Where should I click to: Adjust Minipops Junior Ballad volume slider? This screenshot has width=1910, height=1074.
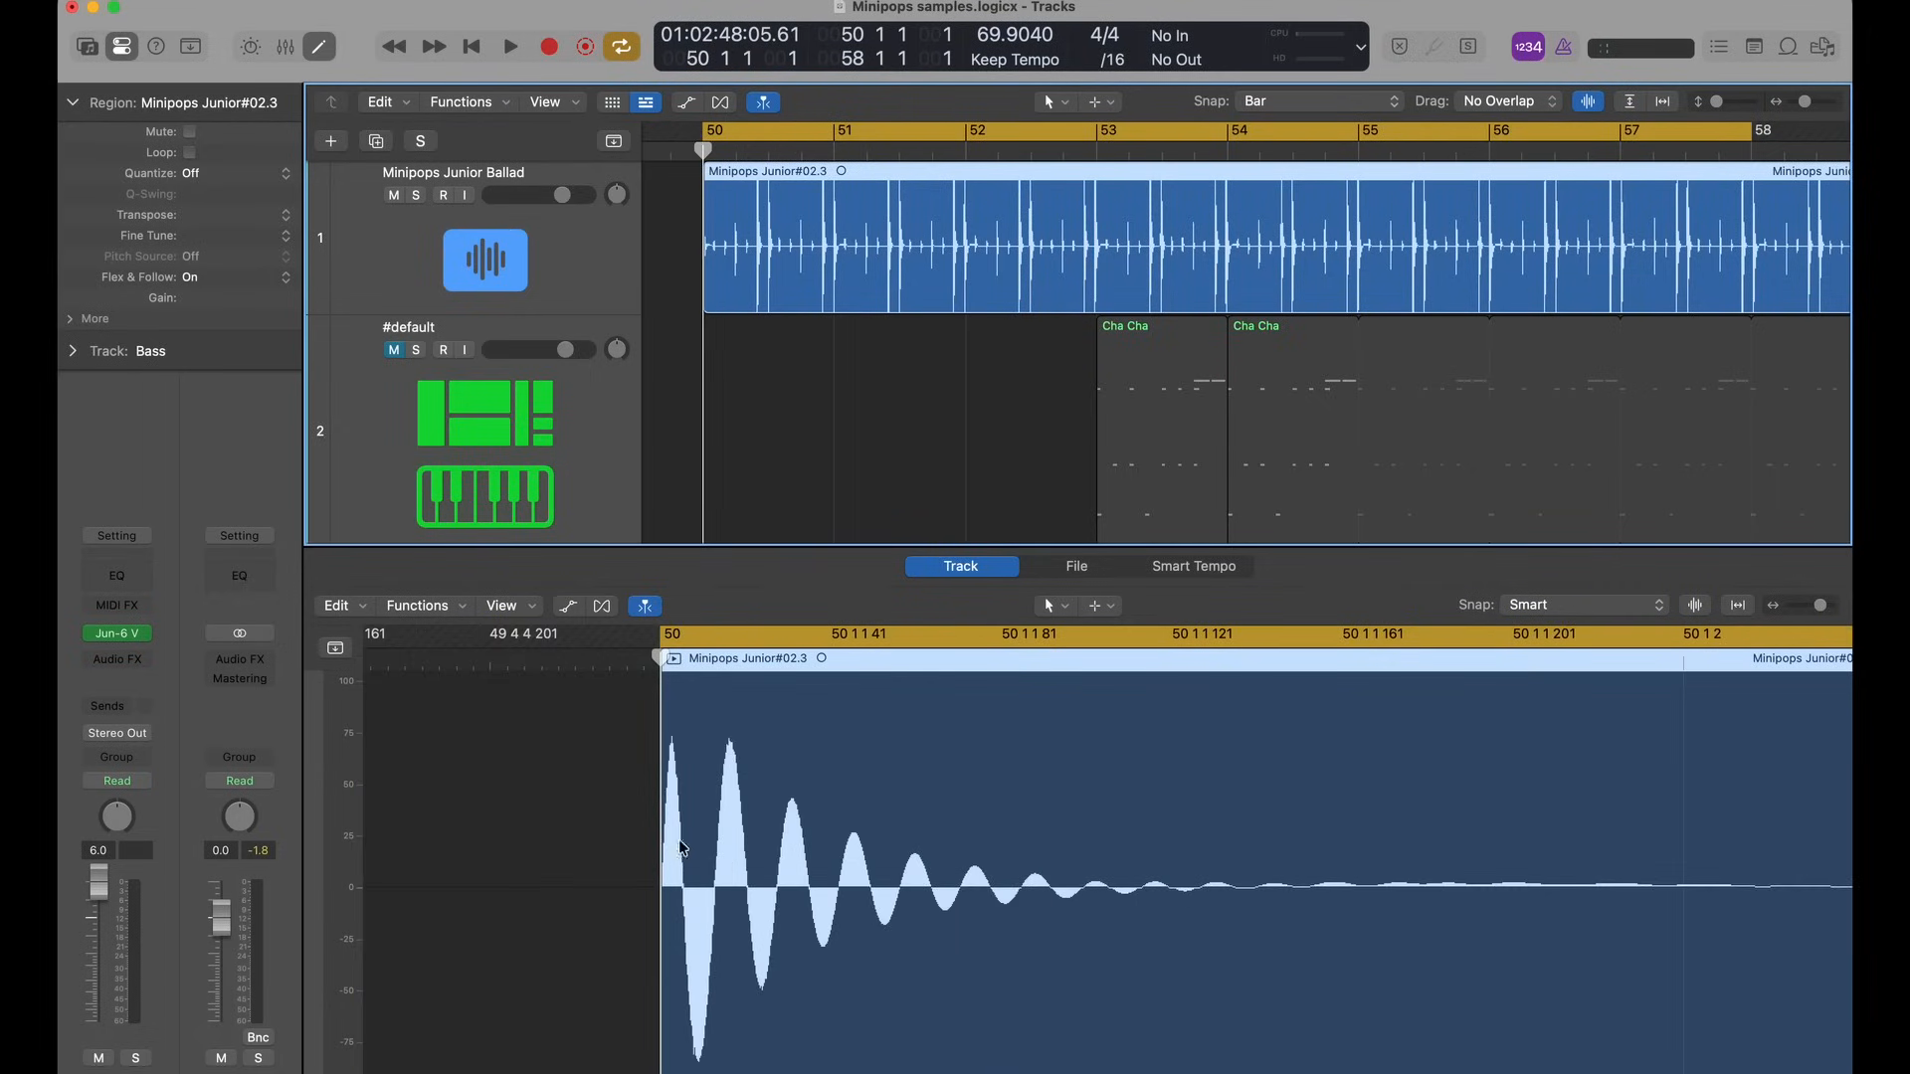[x=562, y=195]
